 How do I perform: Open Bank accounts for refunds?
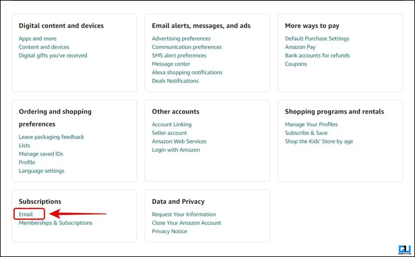click(317, 56)
